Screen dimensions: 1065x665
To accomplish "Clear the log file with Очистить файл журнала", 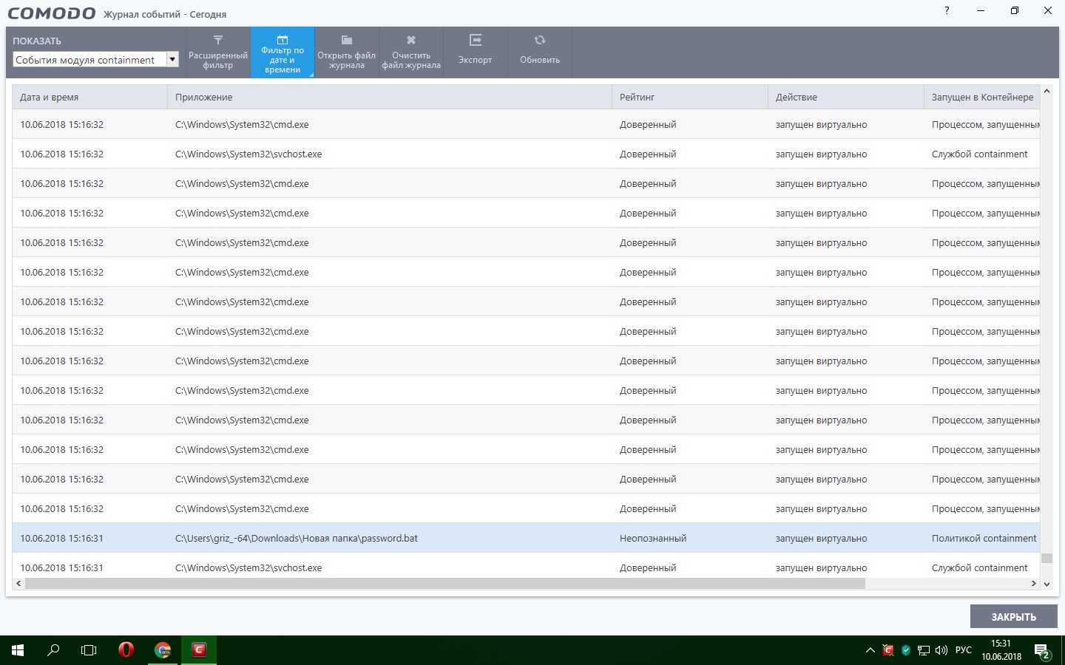I will (410, 52).
